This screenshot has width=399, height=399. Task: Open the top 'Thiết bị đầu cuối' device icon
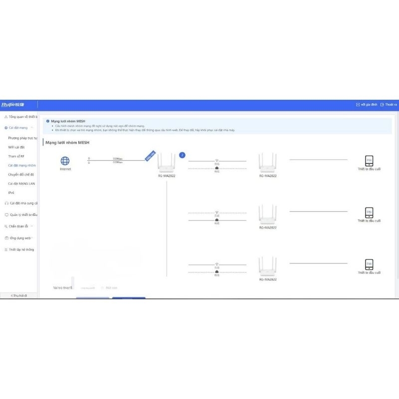pyautogui.click(x=369, y=161)
